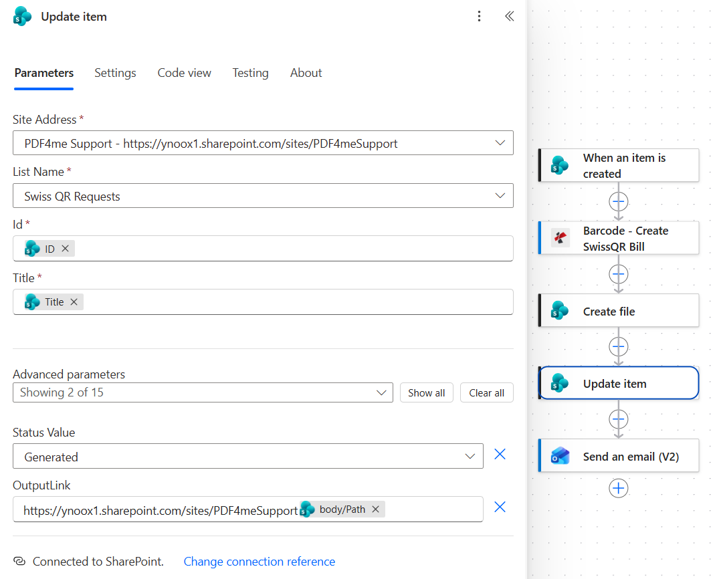Click the Connected to SharePoint text

(x=98, y=561)
